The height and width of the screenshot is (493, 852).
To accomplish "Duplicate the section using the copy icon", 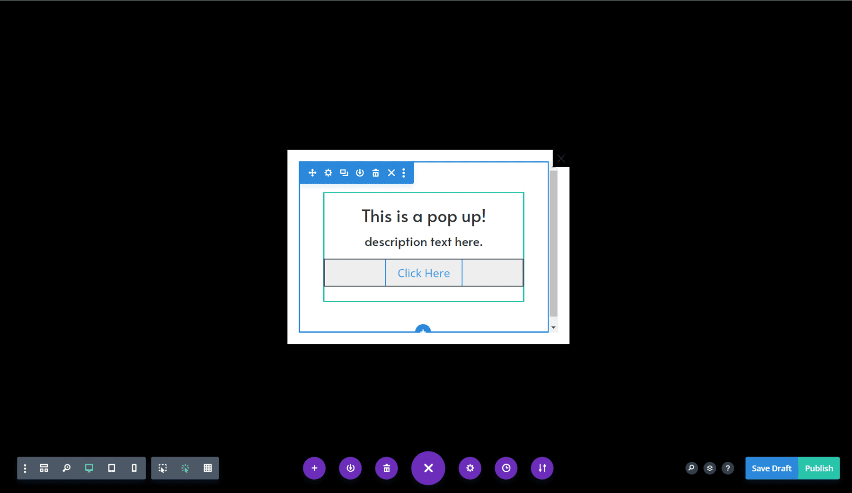I will (x=344, y=173).
